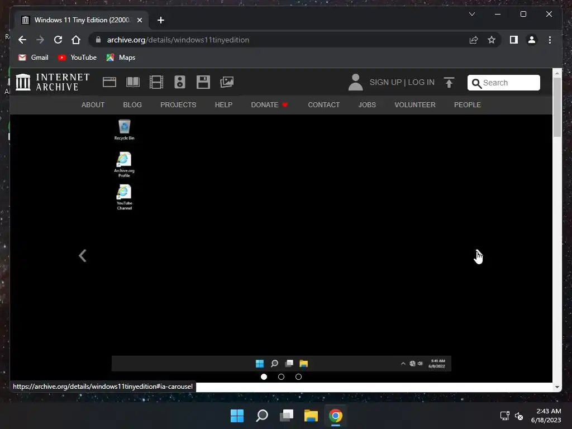Open the Texts book icon

[133, 82]
